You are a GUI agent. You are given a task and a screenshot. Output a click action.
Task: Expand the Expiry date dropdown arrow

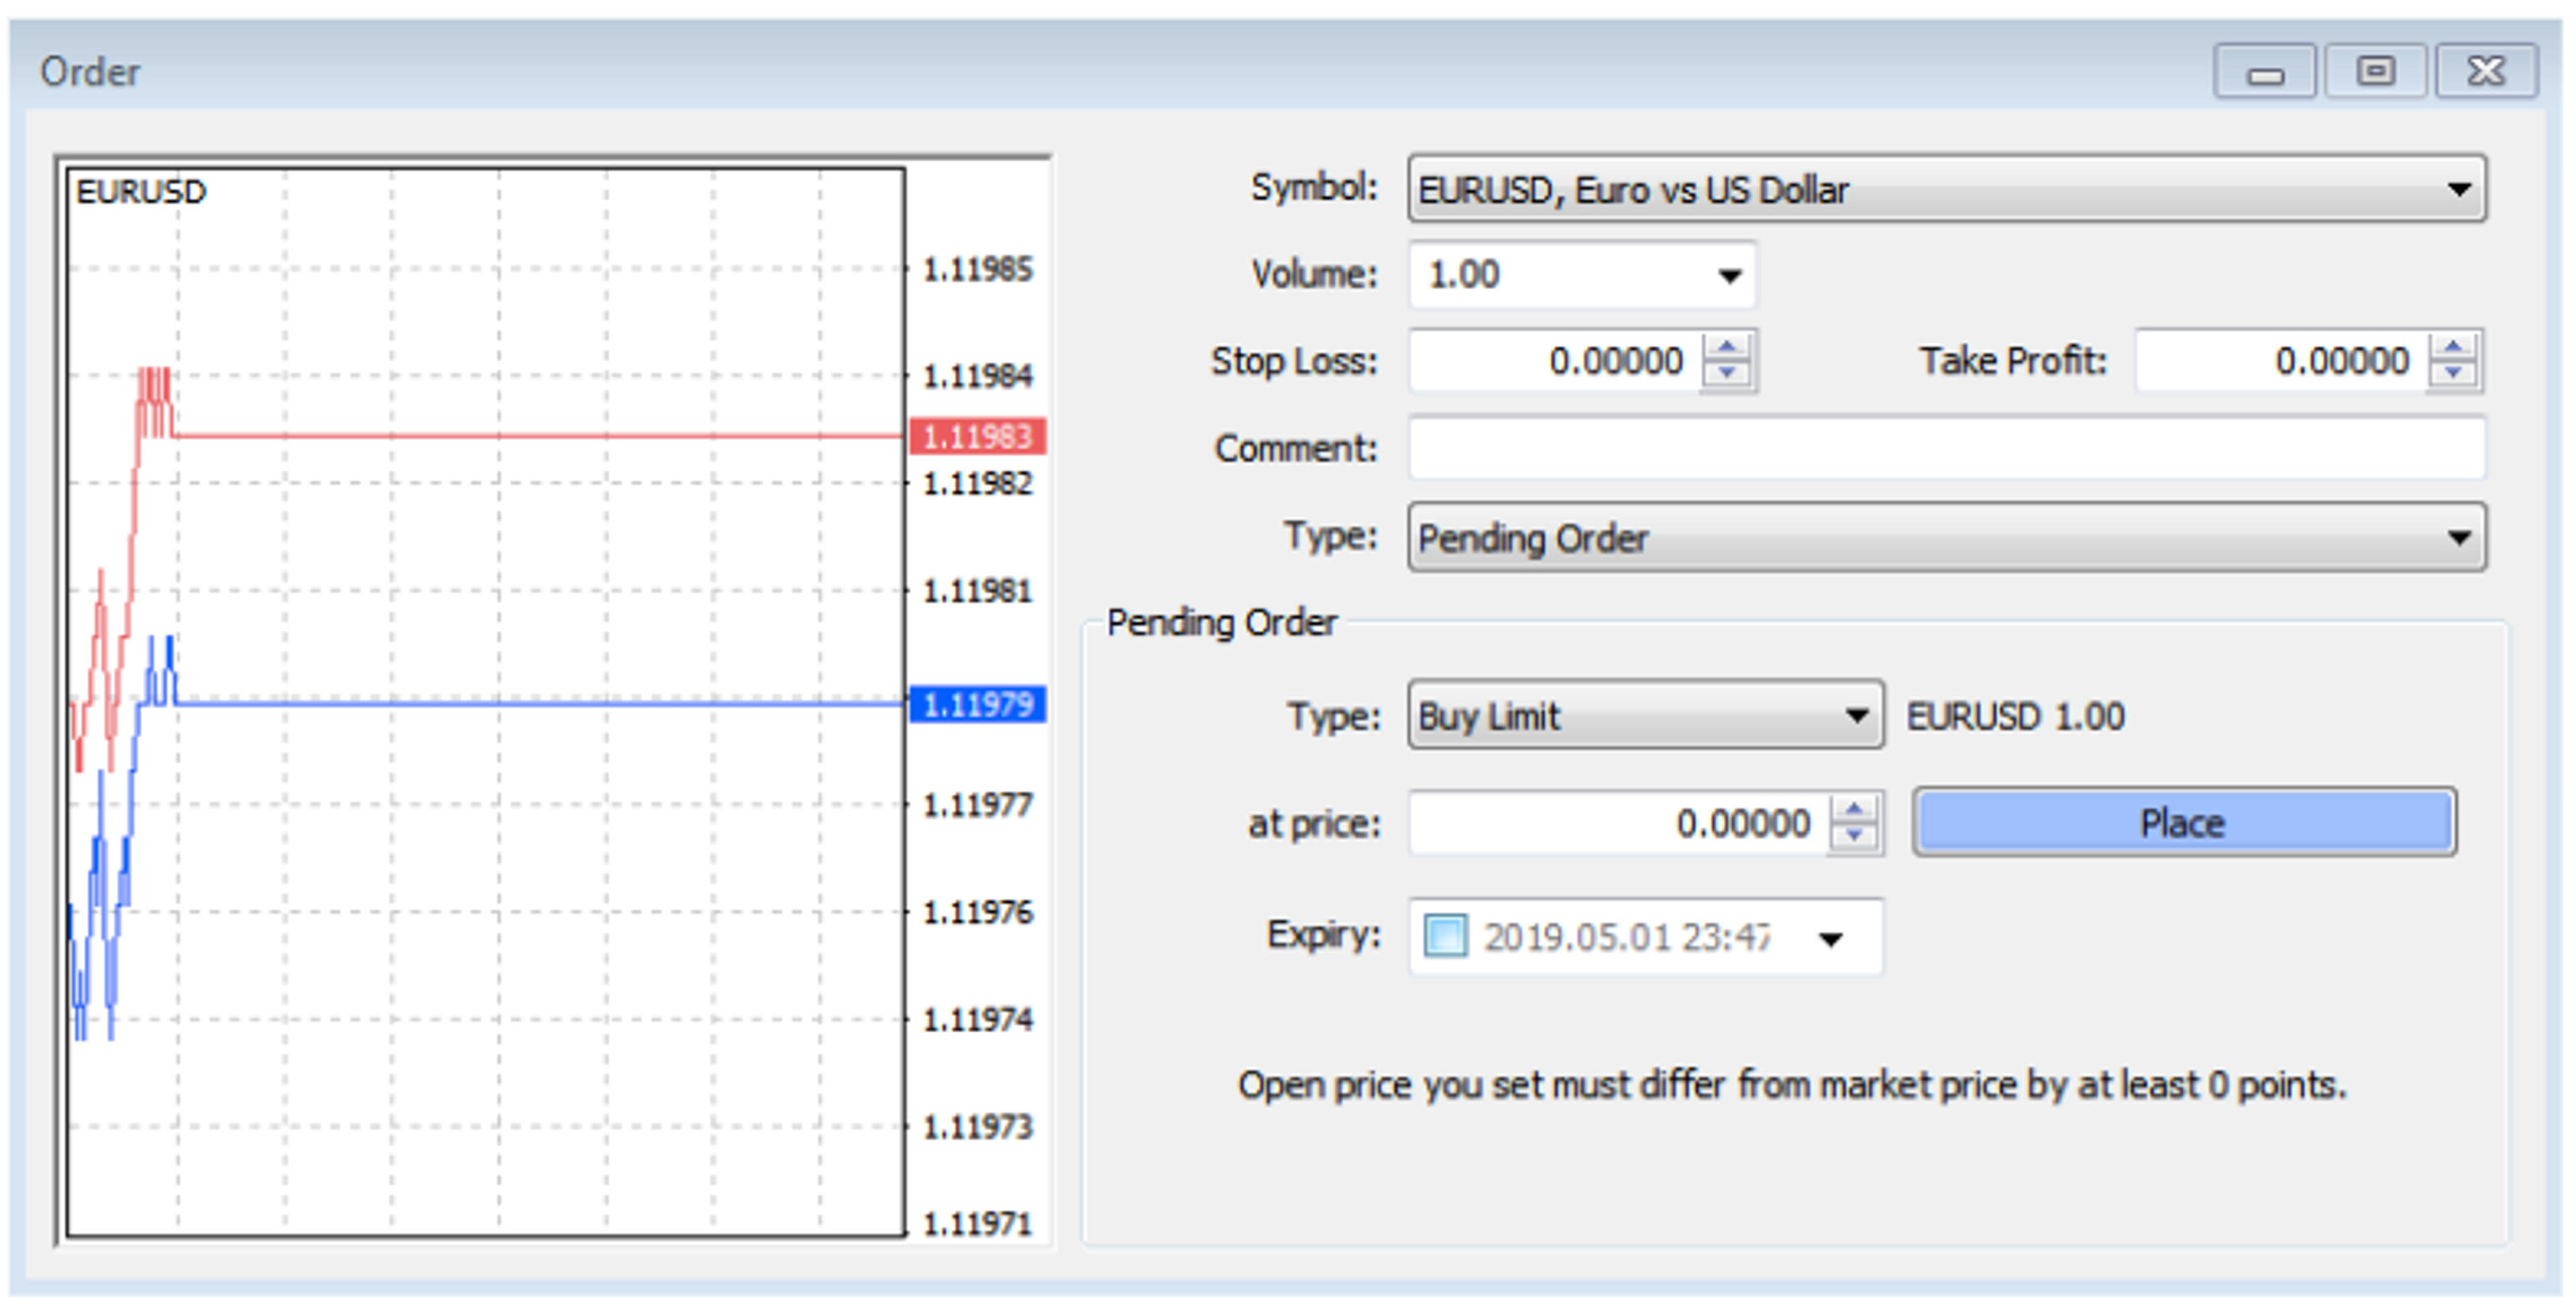(x=1831, y=939)
